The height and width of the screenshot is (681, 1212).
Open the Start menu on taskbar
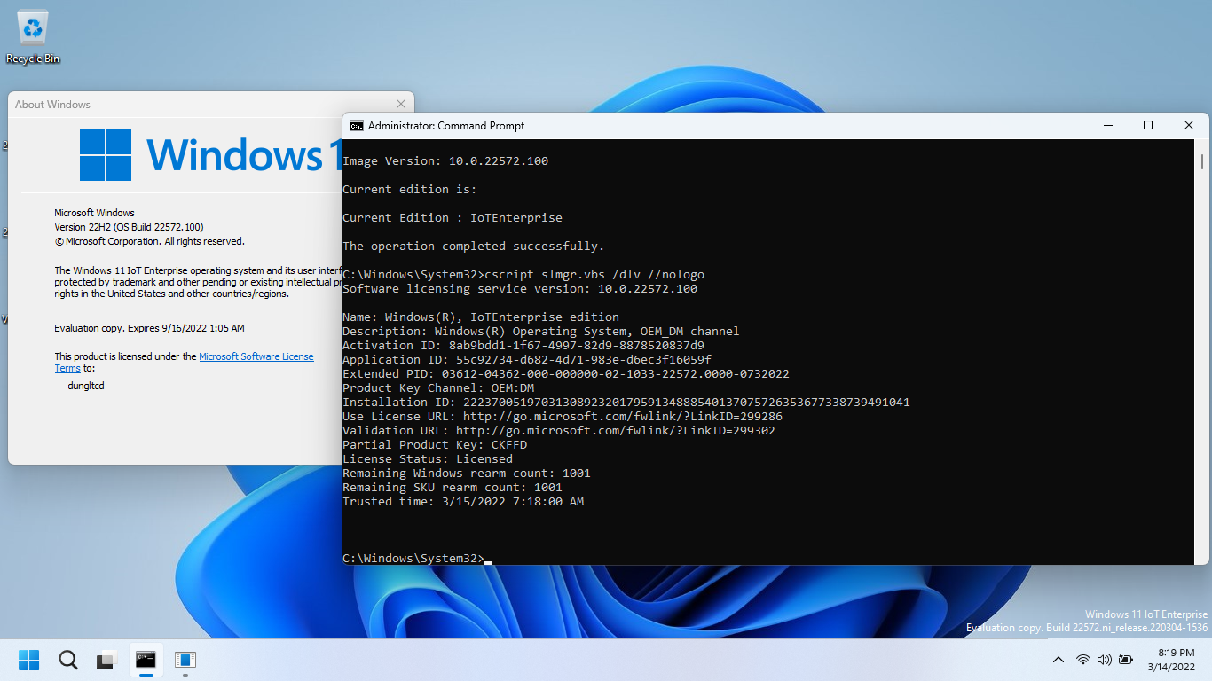(x=29, y=660)
